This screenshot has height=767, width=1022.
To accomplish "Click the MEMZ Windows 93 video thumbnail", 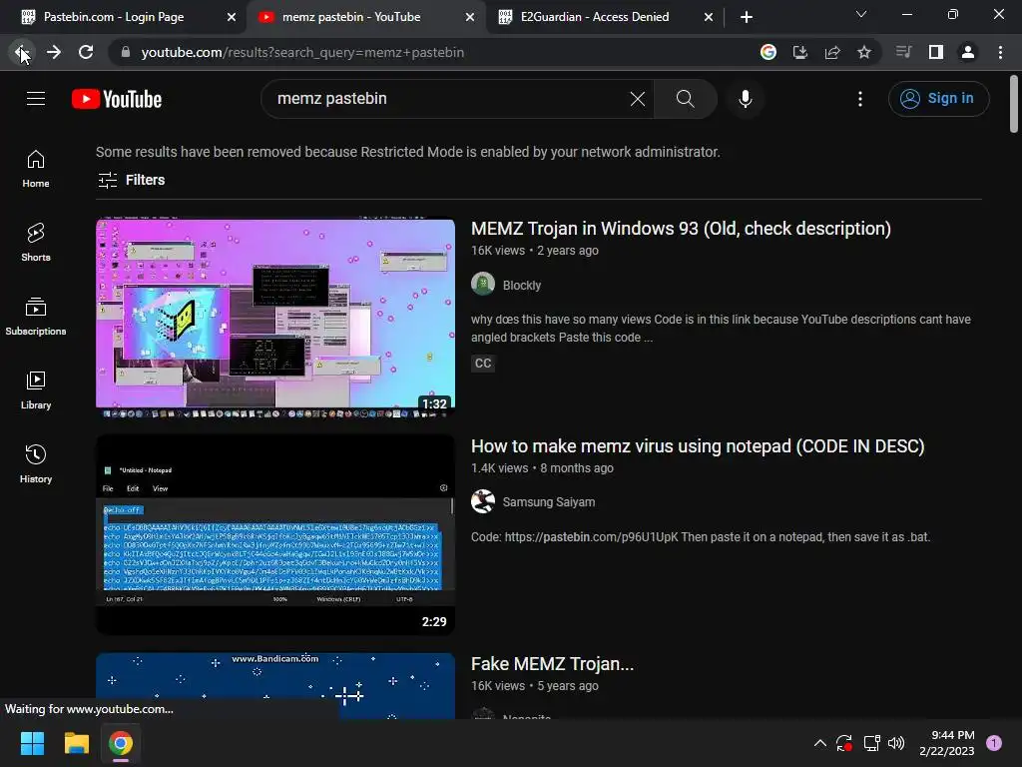I will pyautogui.click(x=275, y=318).
